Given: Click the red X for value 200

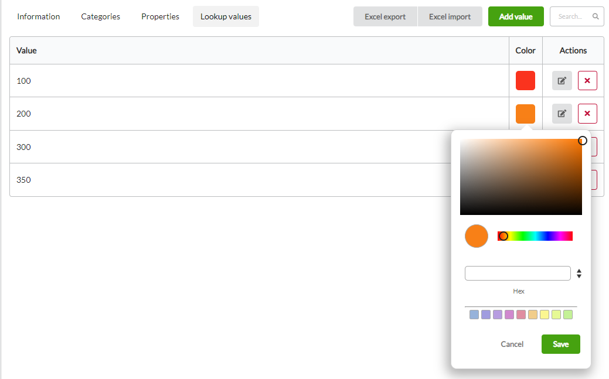Looking at the screenshot, I should [587, 114].
